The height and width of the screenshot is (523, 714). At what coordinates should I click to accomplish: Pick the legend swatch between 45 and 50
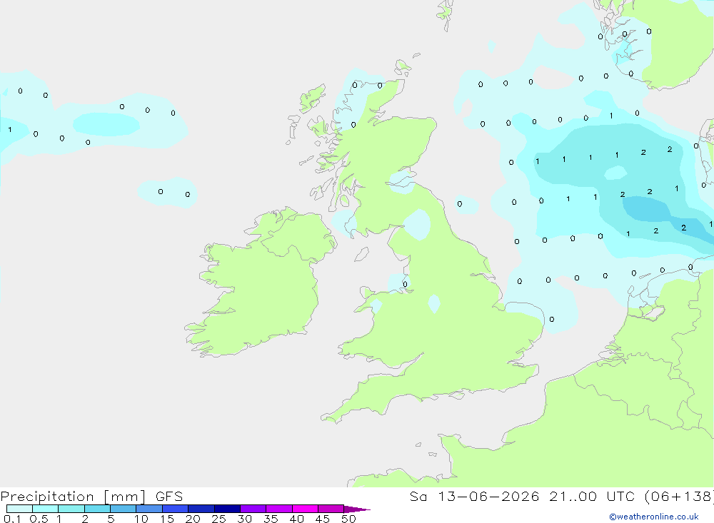pos(331,509)
